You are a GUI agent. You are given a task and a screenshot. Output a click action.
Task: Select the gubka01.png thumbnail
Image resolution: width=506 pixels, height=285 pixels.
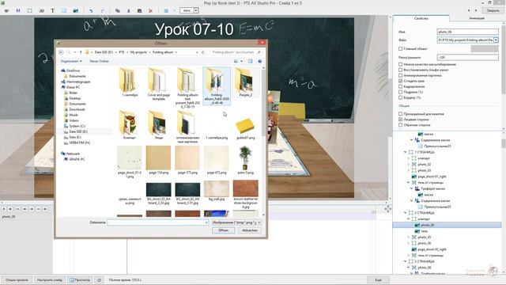tap(245, 128)
